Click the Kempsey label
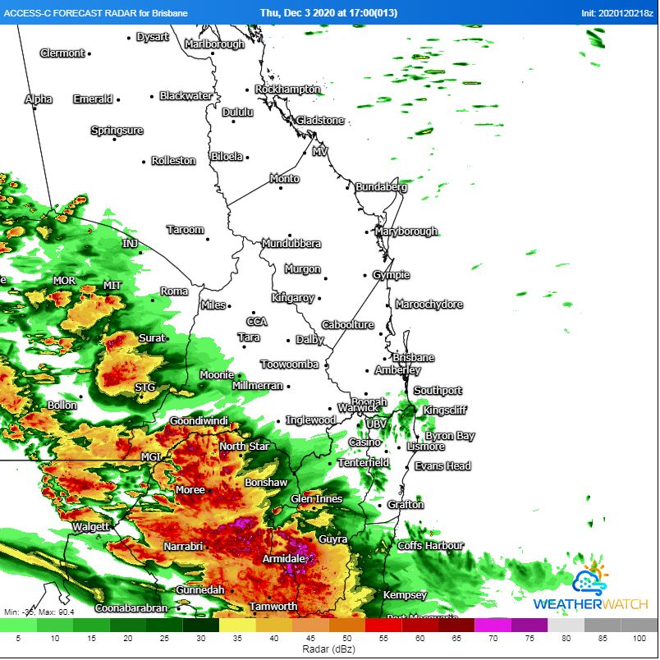Screen dimensions: 660x660 click(x=405, y=595)
